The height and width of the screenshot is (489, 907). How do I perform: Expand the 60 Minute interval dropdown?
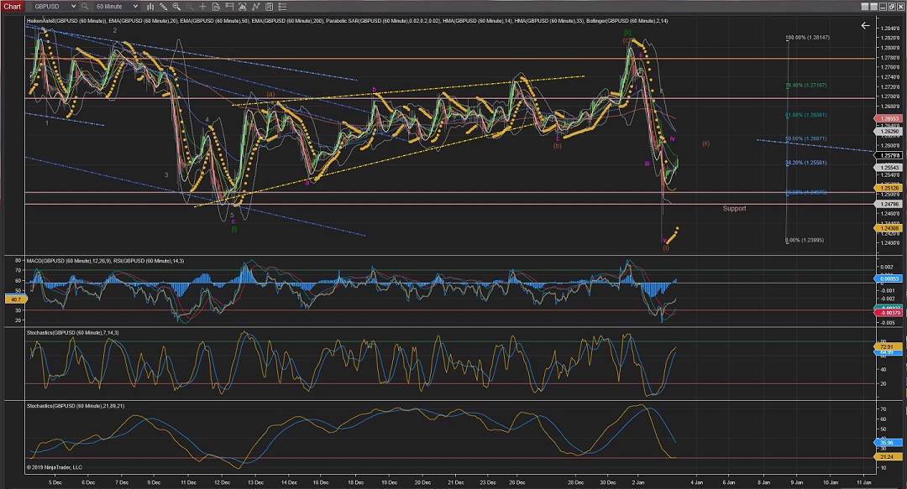(135, 6)
